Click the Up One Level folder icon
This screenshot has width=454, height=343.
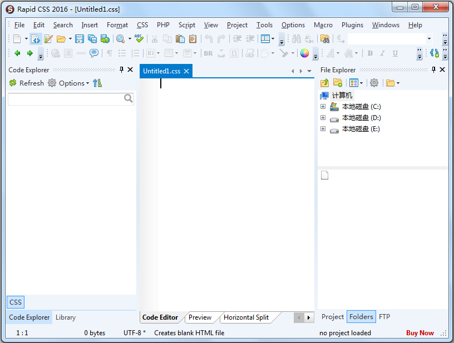pyautogui.click(x=325, y=83)
